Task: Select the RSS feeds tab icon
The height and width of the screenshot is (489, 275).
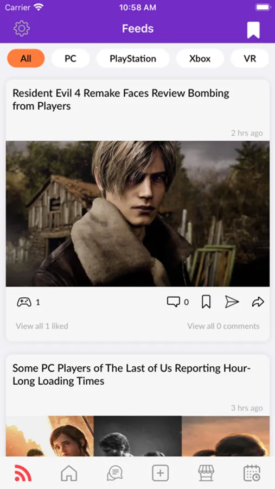Action: coord(23,473)
